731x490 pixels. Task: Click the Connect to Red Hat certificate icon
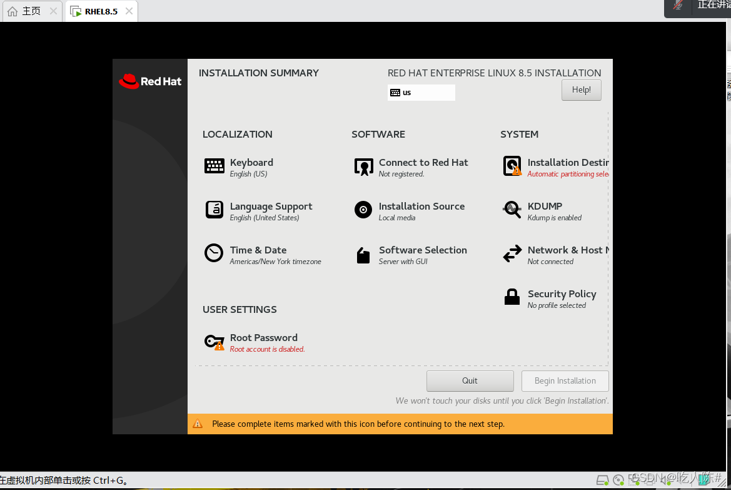(364, 166)
